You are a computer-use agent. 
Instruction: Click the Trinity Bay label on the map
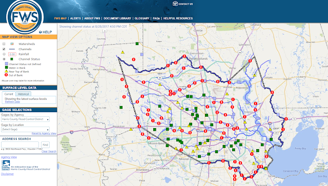coord(300,149)
